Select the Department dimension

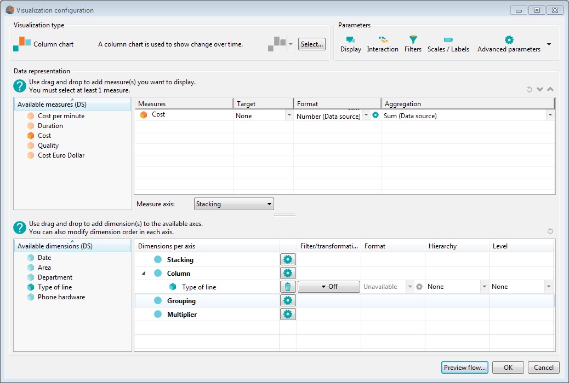tap(55, 277)
